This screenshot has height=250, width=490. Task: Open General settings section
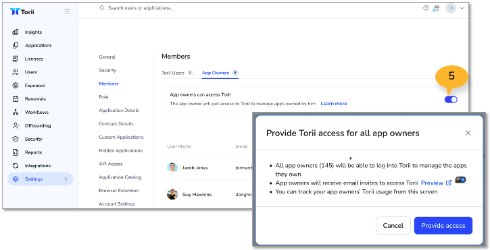click(107, 57)
